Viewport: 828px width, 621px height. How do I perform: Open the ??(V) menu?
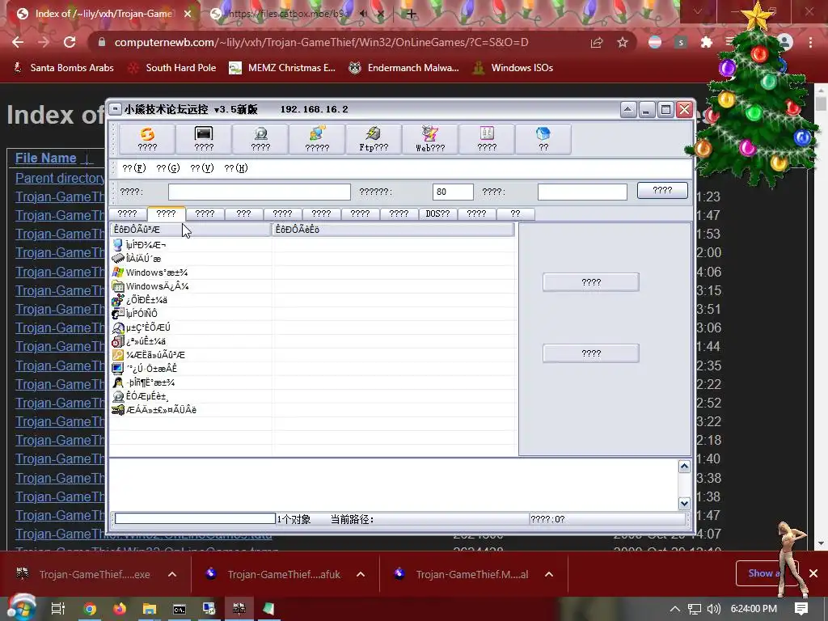201,168
